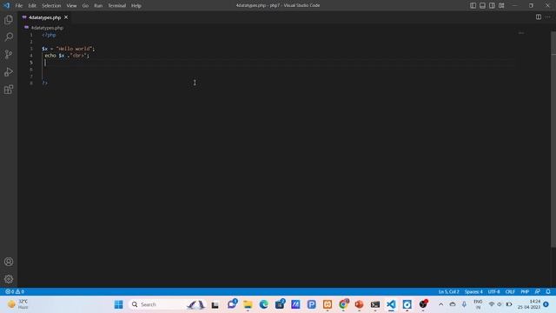The width and height of the screenshot is (556, 313).
Task: Open PowerPoint from taskbar
Action: pyautogui.click(x=359, y=304)
